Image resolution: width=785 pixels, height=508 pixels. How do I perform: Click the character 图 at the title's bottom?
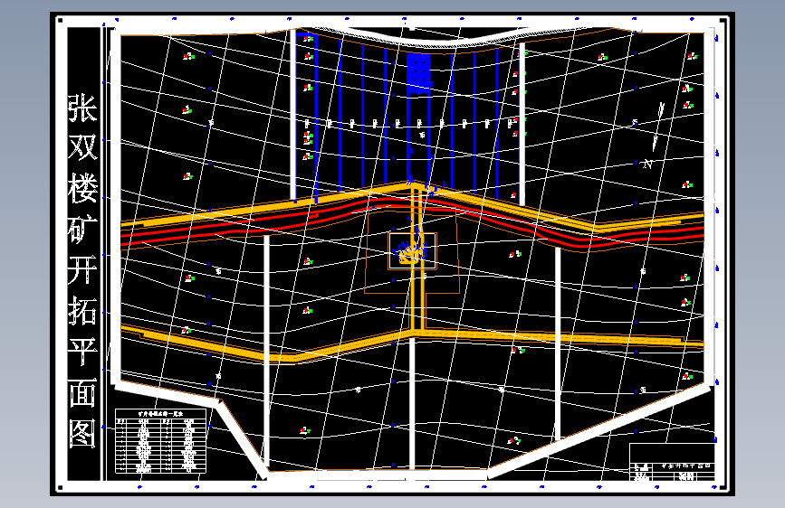82,432
